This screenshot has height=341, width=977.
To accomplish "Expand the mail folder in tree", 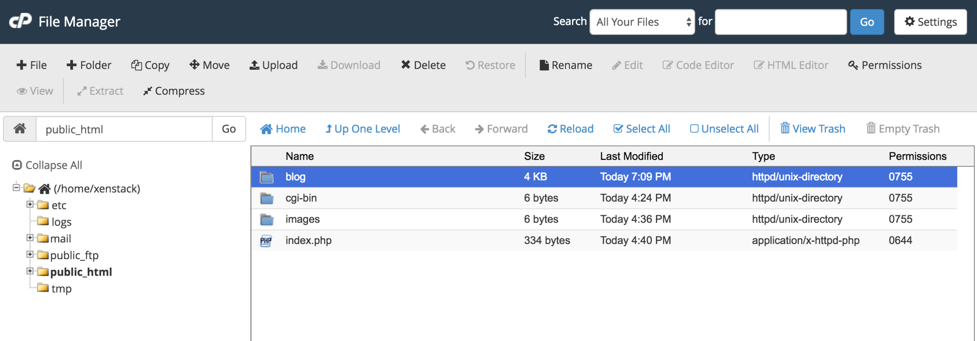I will 30,237.
